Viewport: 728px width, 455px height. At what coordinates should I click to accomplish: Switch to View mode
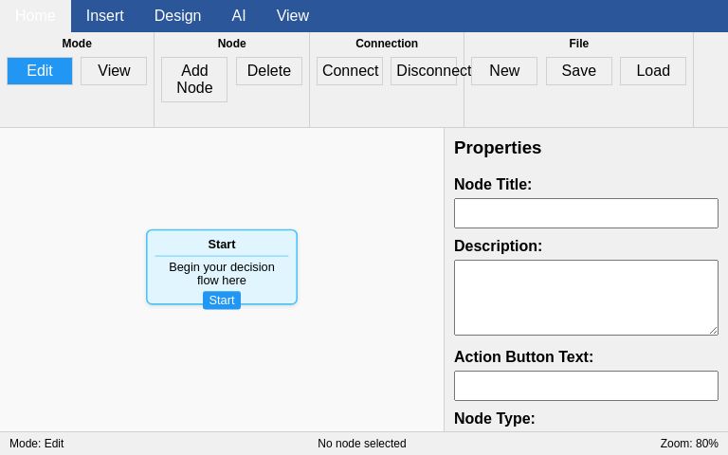tap(114, 71)
